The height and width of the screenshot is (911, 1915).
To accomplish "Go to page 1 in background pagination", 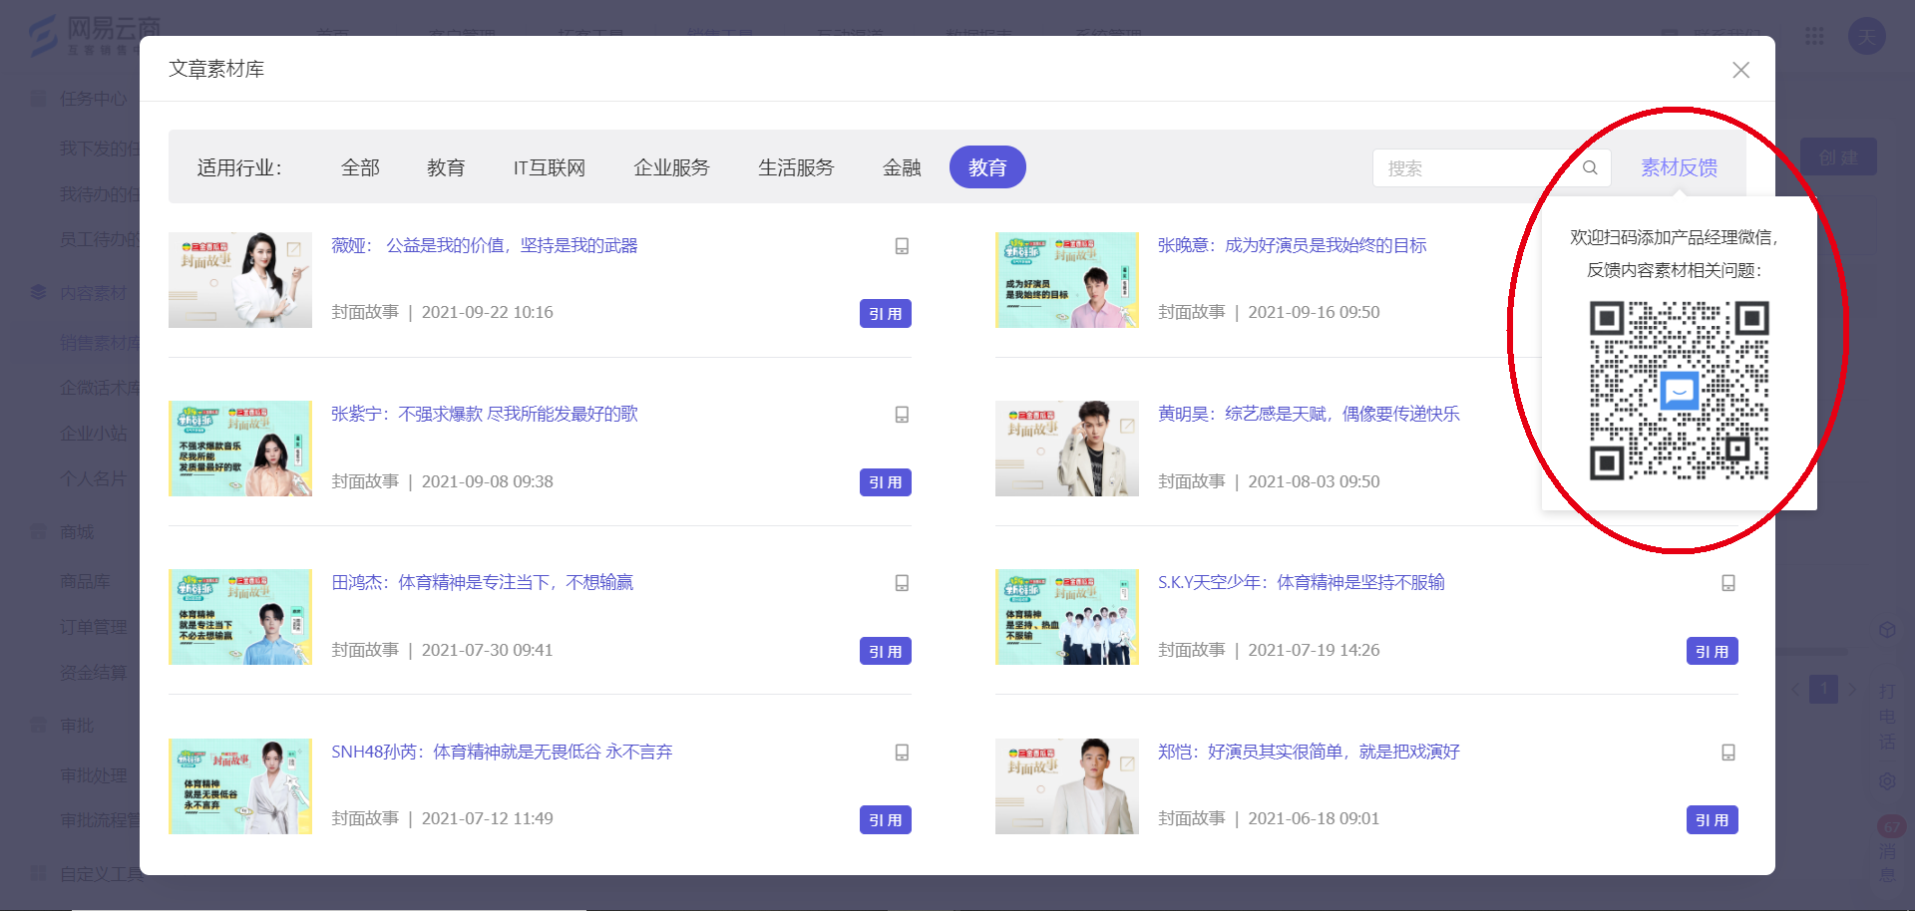I will pos(1824,689).
